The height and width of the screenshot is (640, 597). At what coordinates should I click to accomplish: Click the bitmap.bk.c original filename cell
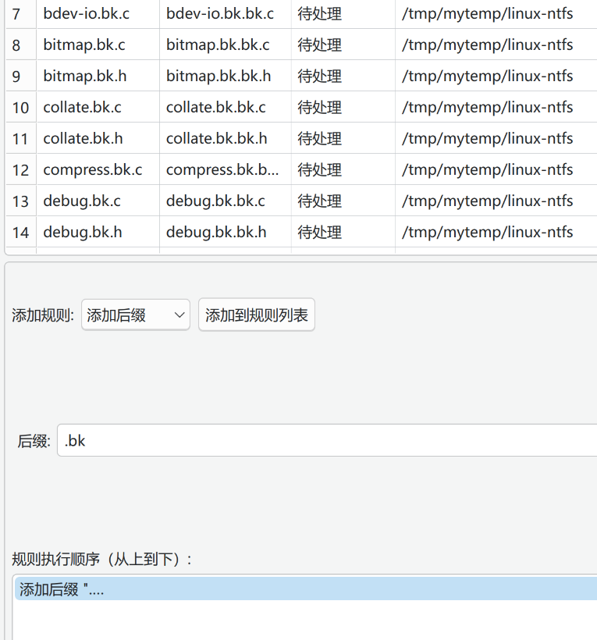(x=98, y=44)
